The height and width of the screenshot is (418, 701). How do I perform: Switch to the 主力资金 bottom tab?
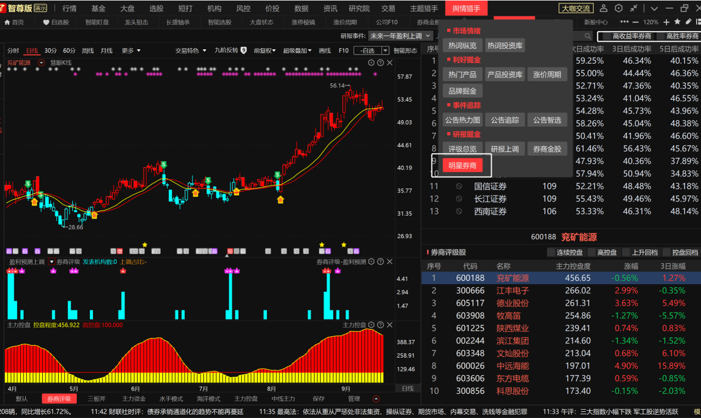pos(134,399)
